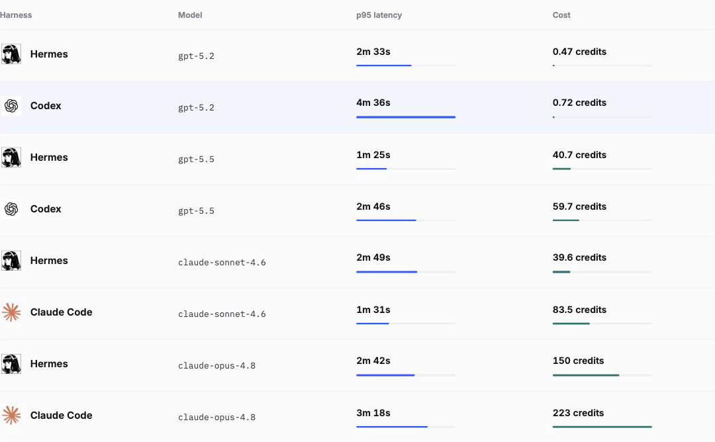This screenshot has height=442, width=715.
Task: Select Claude Code name in claude-sonnet-4.6 row
Action: [61, 312]
